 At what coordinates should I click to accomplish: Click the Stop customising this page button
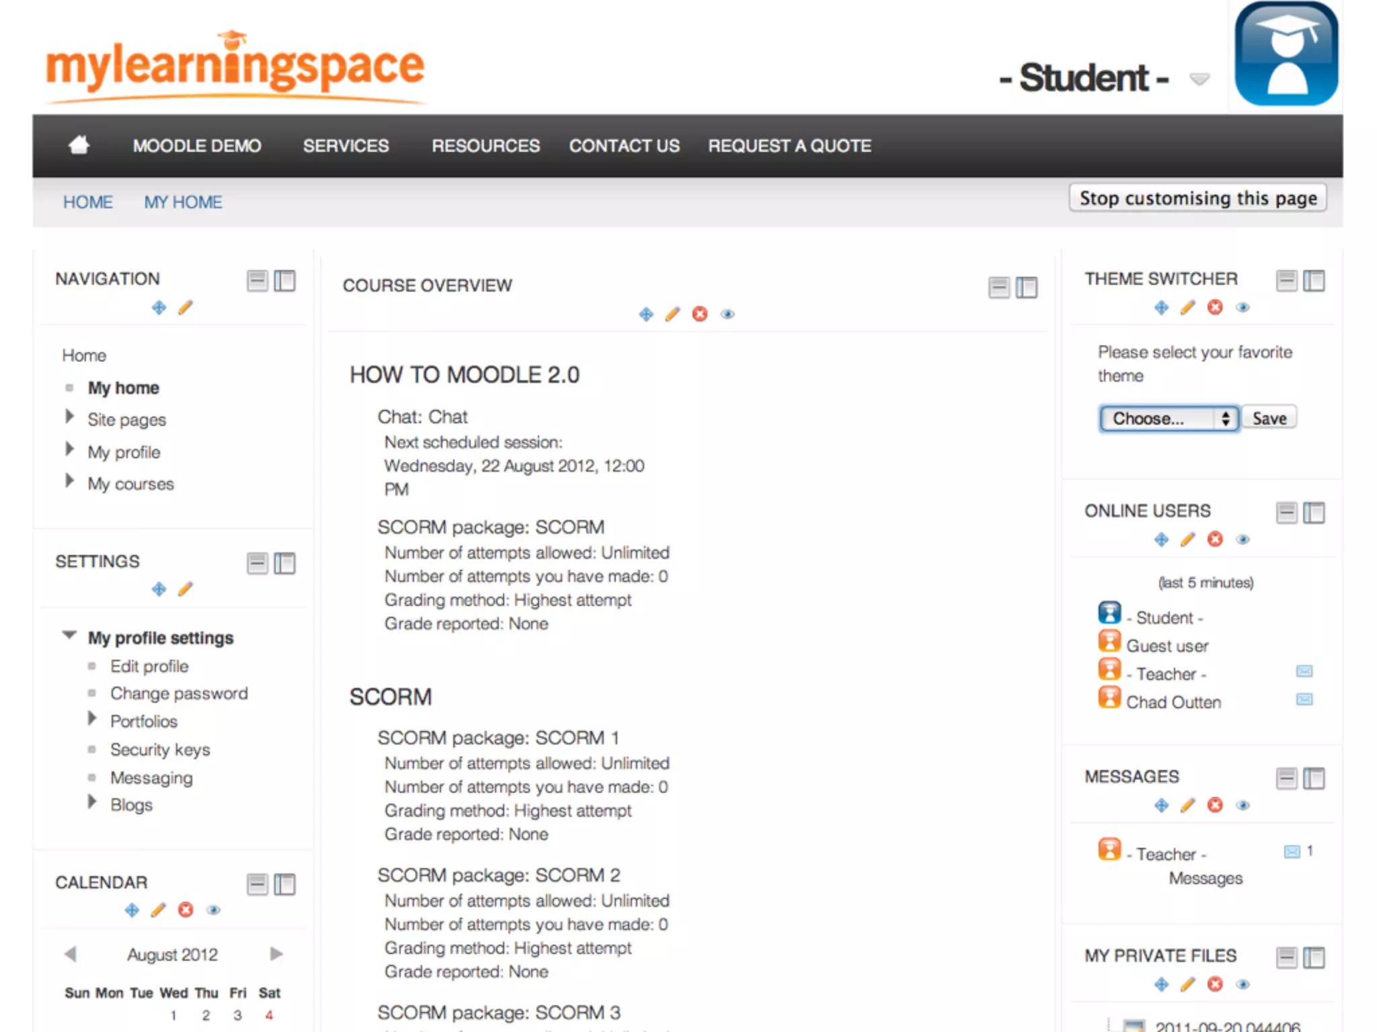(x=1197, y=198)
